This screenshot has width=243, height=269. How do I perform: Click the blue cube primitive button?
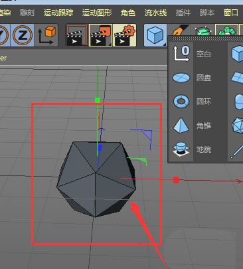155,35
